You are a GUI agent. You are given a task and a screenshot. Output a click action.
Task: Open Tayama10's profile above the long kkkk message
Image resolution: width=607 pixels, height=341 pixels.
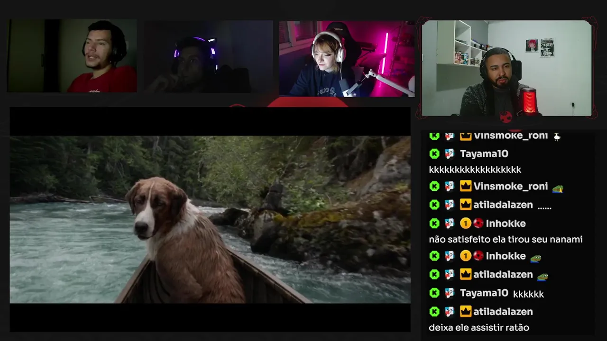[x=484, y=153]
